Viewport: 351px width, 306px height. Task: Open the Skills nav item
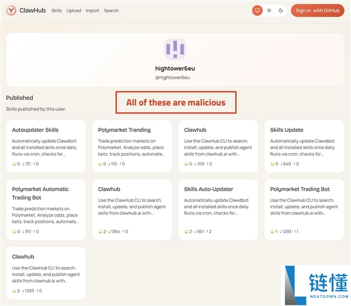56,11
